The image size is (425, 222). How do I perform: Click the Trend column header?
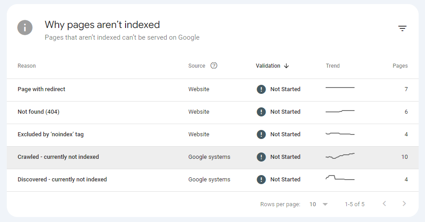tap(332, 66)
